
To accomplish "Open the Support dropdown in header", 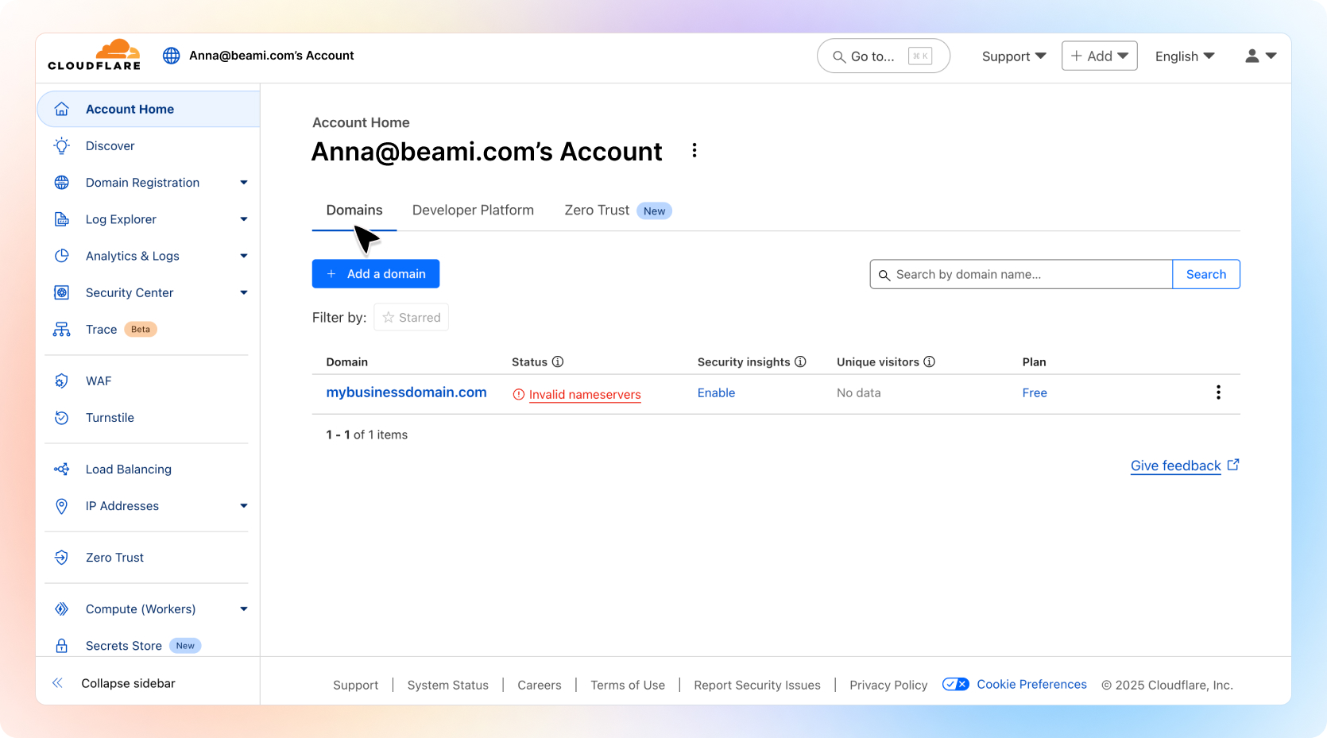I will tap(1014, 56).
